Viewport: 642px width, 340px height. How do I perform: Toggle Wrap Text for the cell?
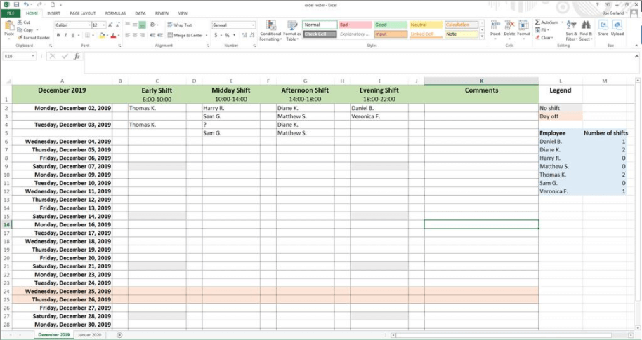coord(181,25)
